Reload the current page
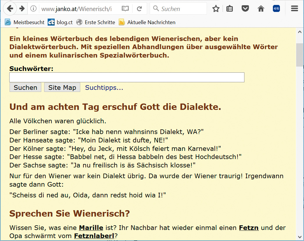Screen dimensions: 304x241 (x=140, y=9)
